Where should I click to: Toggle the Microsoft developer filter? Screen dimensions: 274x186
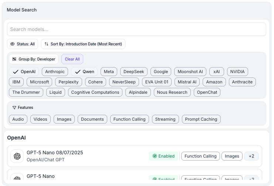coord(39,82)
